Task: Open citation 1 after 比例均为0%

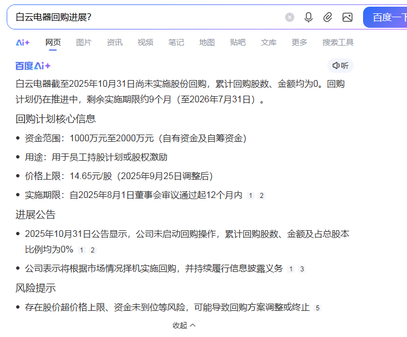Action: click(x=82, y=250)
